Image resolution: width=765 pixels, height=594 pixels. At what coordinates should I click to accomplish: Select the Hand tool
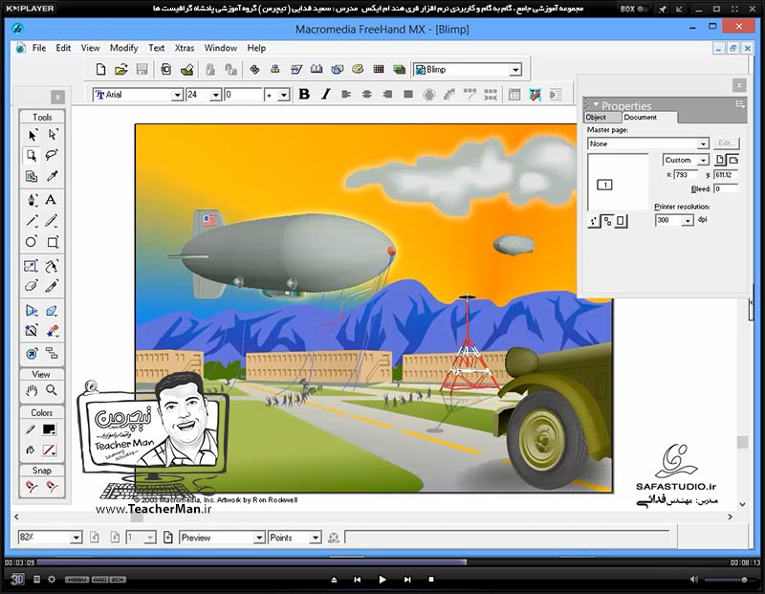coord(32,390)
